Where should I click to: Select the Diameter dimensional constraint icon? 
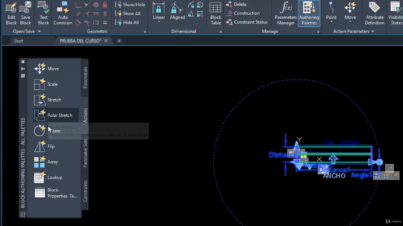click(x=200, y=5)
